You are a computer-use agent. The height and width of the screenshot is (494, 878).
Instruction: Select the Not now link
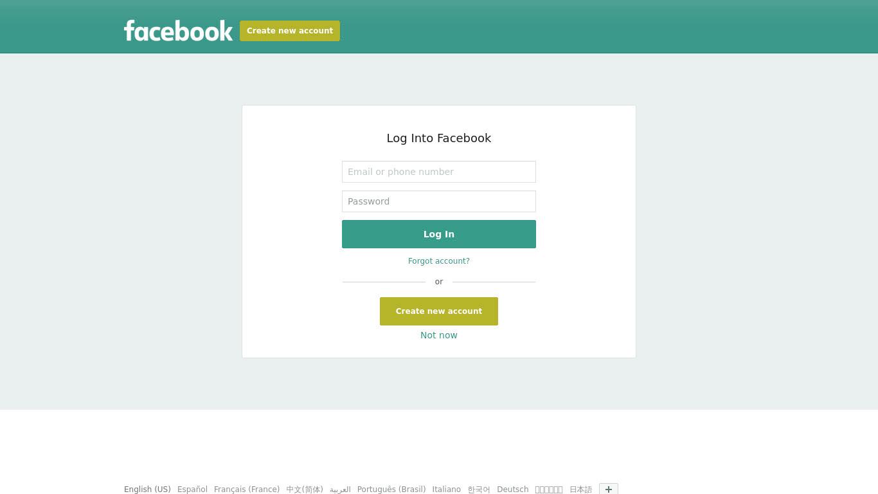[x=439, y=335]
